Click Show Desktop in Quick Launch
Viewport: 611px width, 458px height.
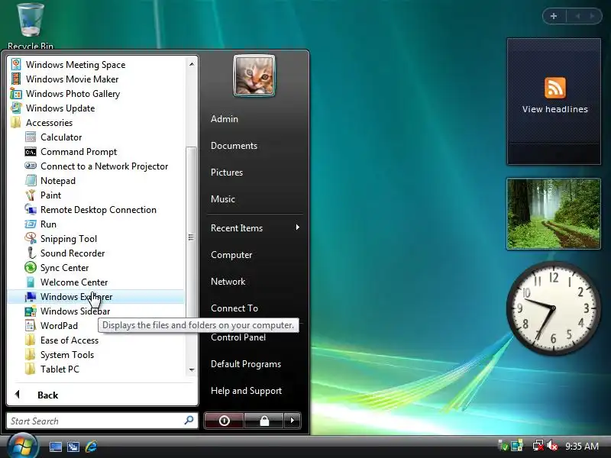pyautogui.click(x=55, y=447)
